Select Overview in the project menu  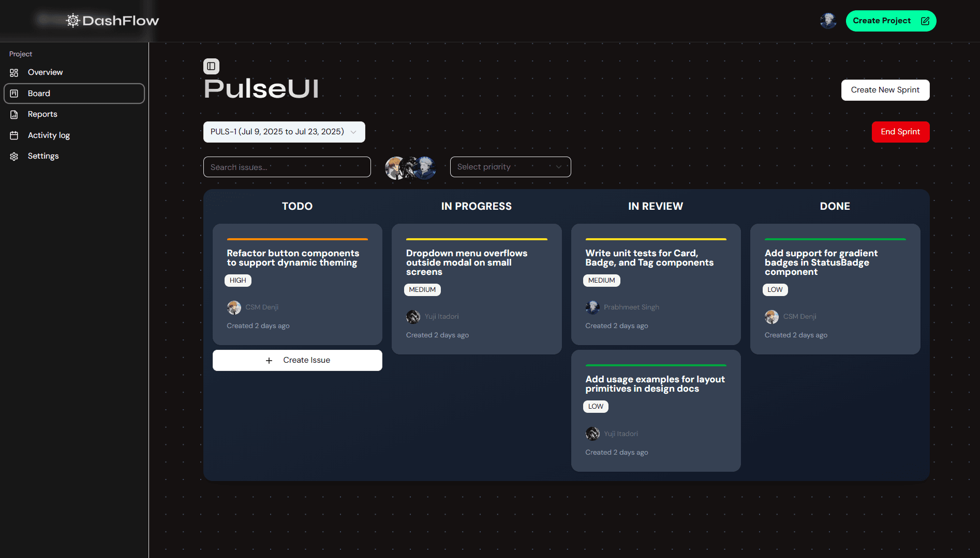coord(46,72)
